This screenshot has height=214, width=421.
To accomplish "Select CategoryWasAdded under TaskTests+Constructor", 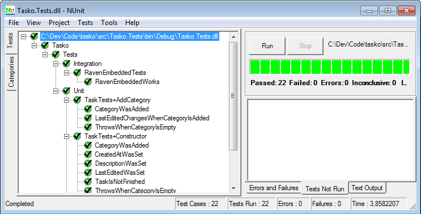I will (122, 145).
